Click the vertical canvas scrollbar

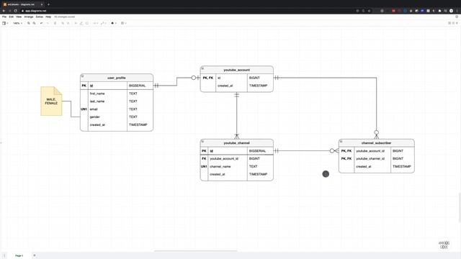(460, 207)
